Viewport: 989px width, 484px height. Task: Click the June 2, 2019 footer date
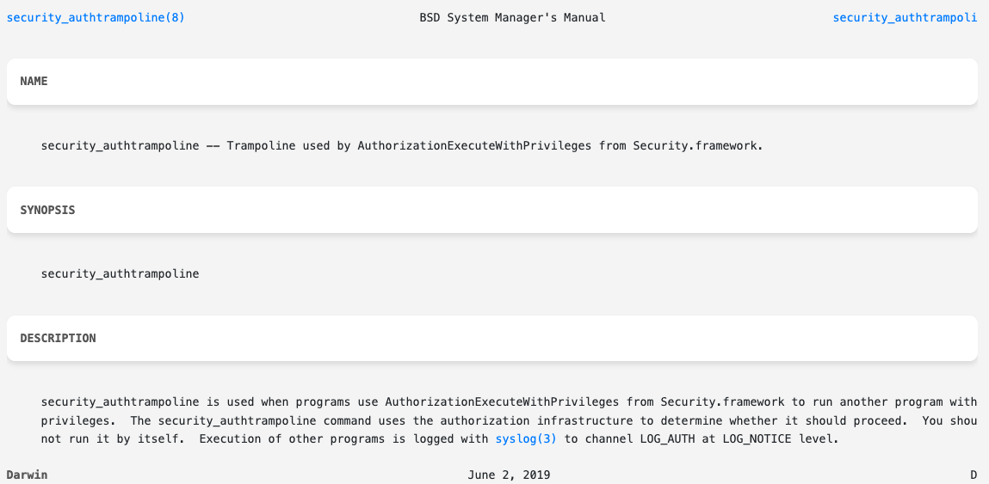pyautogui.click(x=509, y=475)
